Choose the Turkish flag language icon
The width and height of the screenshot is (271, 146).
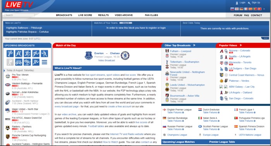[x=259, y=9]
